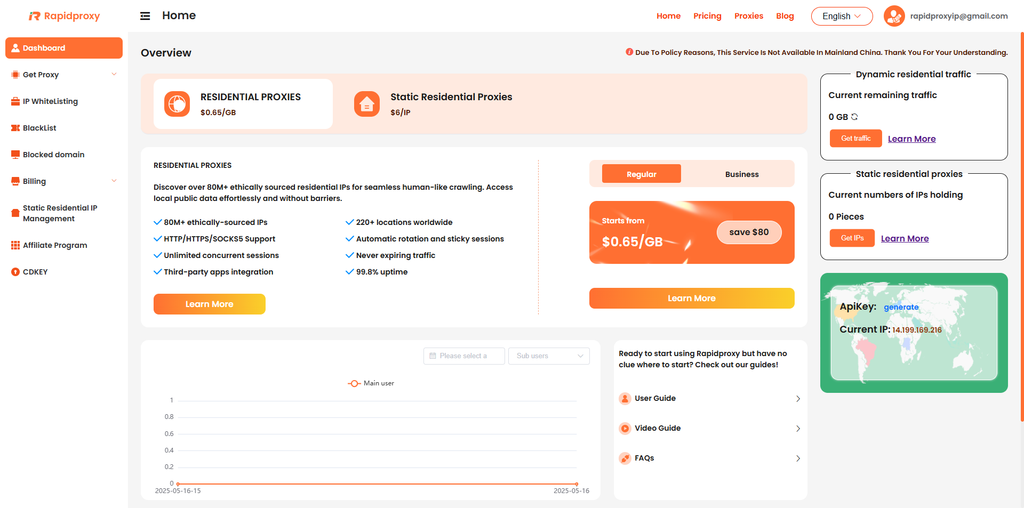Click the Blocked domain sidebar label
This screenshot has height=508, width=1024.
[53, 155]
